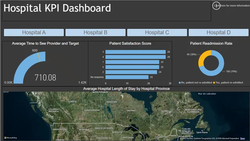
Task: Click the '105 (70%)' donut data label
Action: (x=232, y=71)
